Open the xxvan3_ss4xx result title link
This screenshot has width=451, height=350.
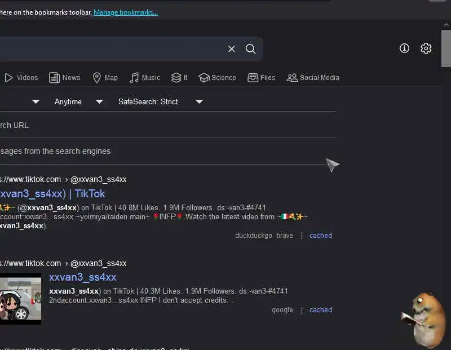click(82, 277)
